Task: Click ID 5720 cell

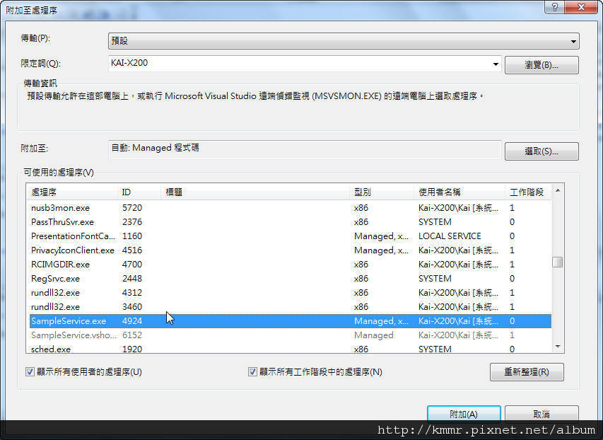Action: (x=132, y=208)
